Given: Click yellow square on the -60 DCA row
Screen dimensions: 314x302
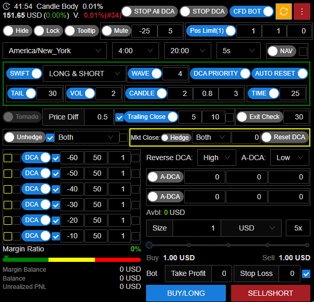Looking at the screenshot, I should [7, 158].
